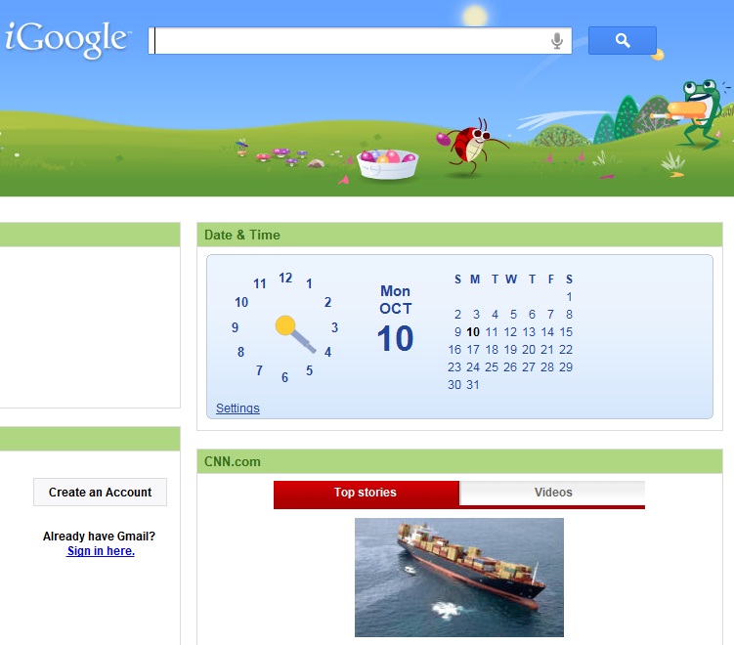The image size is (734, 645).
Task: Select the Top stories tab
Action: (366, 493)
